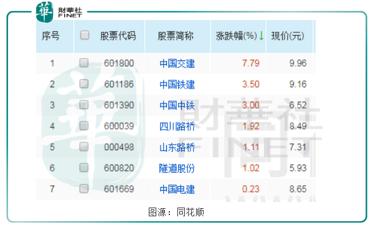Viewport: 376px width, 230px height.
Task: Click the 1.92 change percentage value
Action: click(251, 126)
